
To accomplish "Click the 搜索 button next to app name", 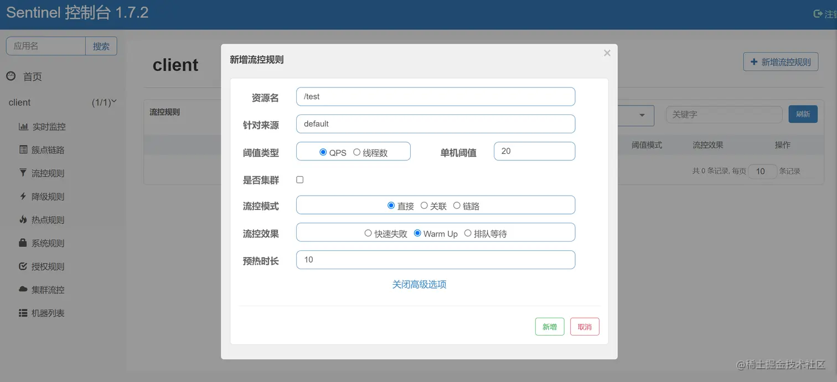I will tap(101, 46).
